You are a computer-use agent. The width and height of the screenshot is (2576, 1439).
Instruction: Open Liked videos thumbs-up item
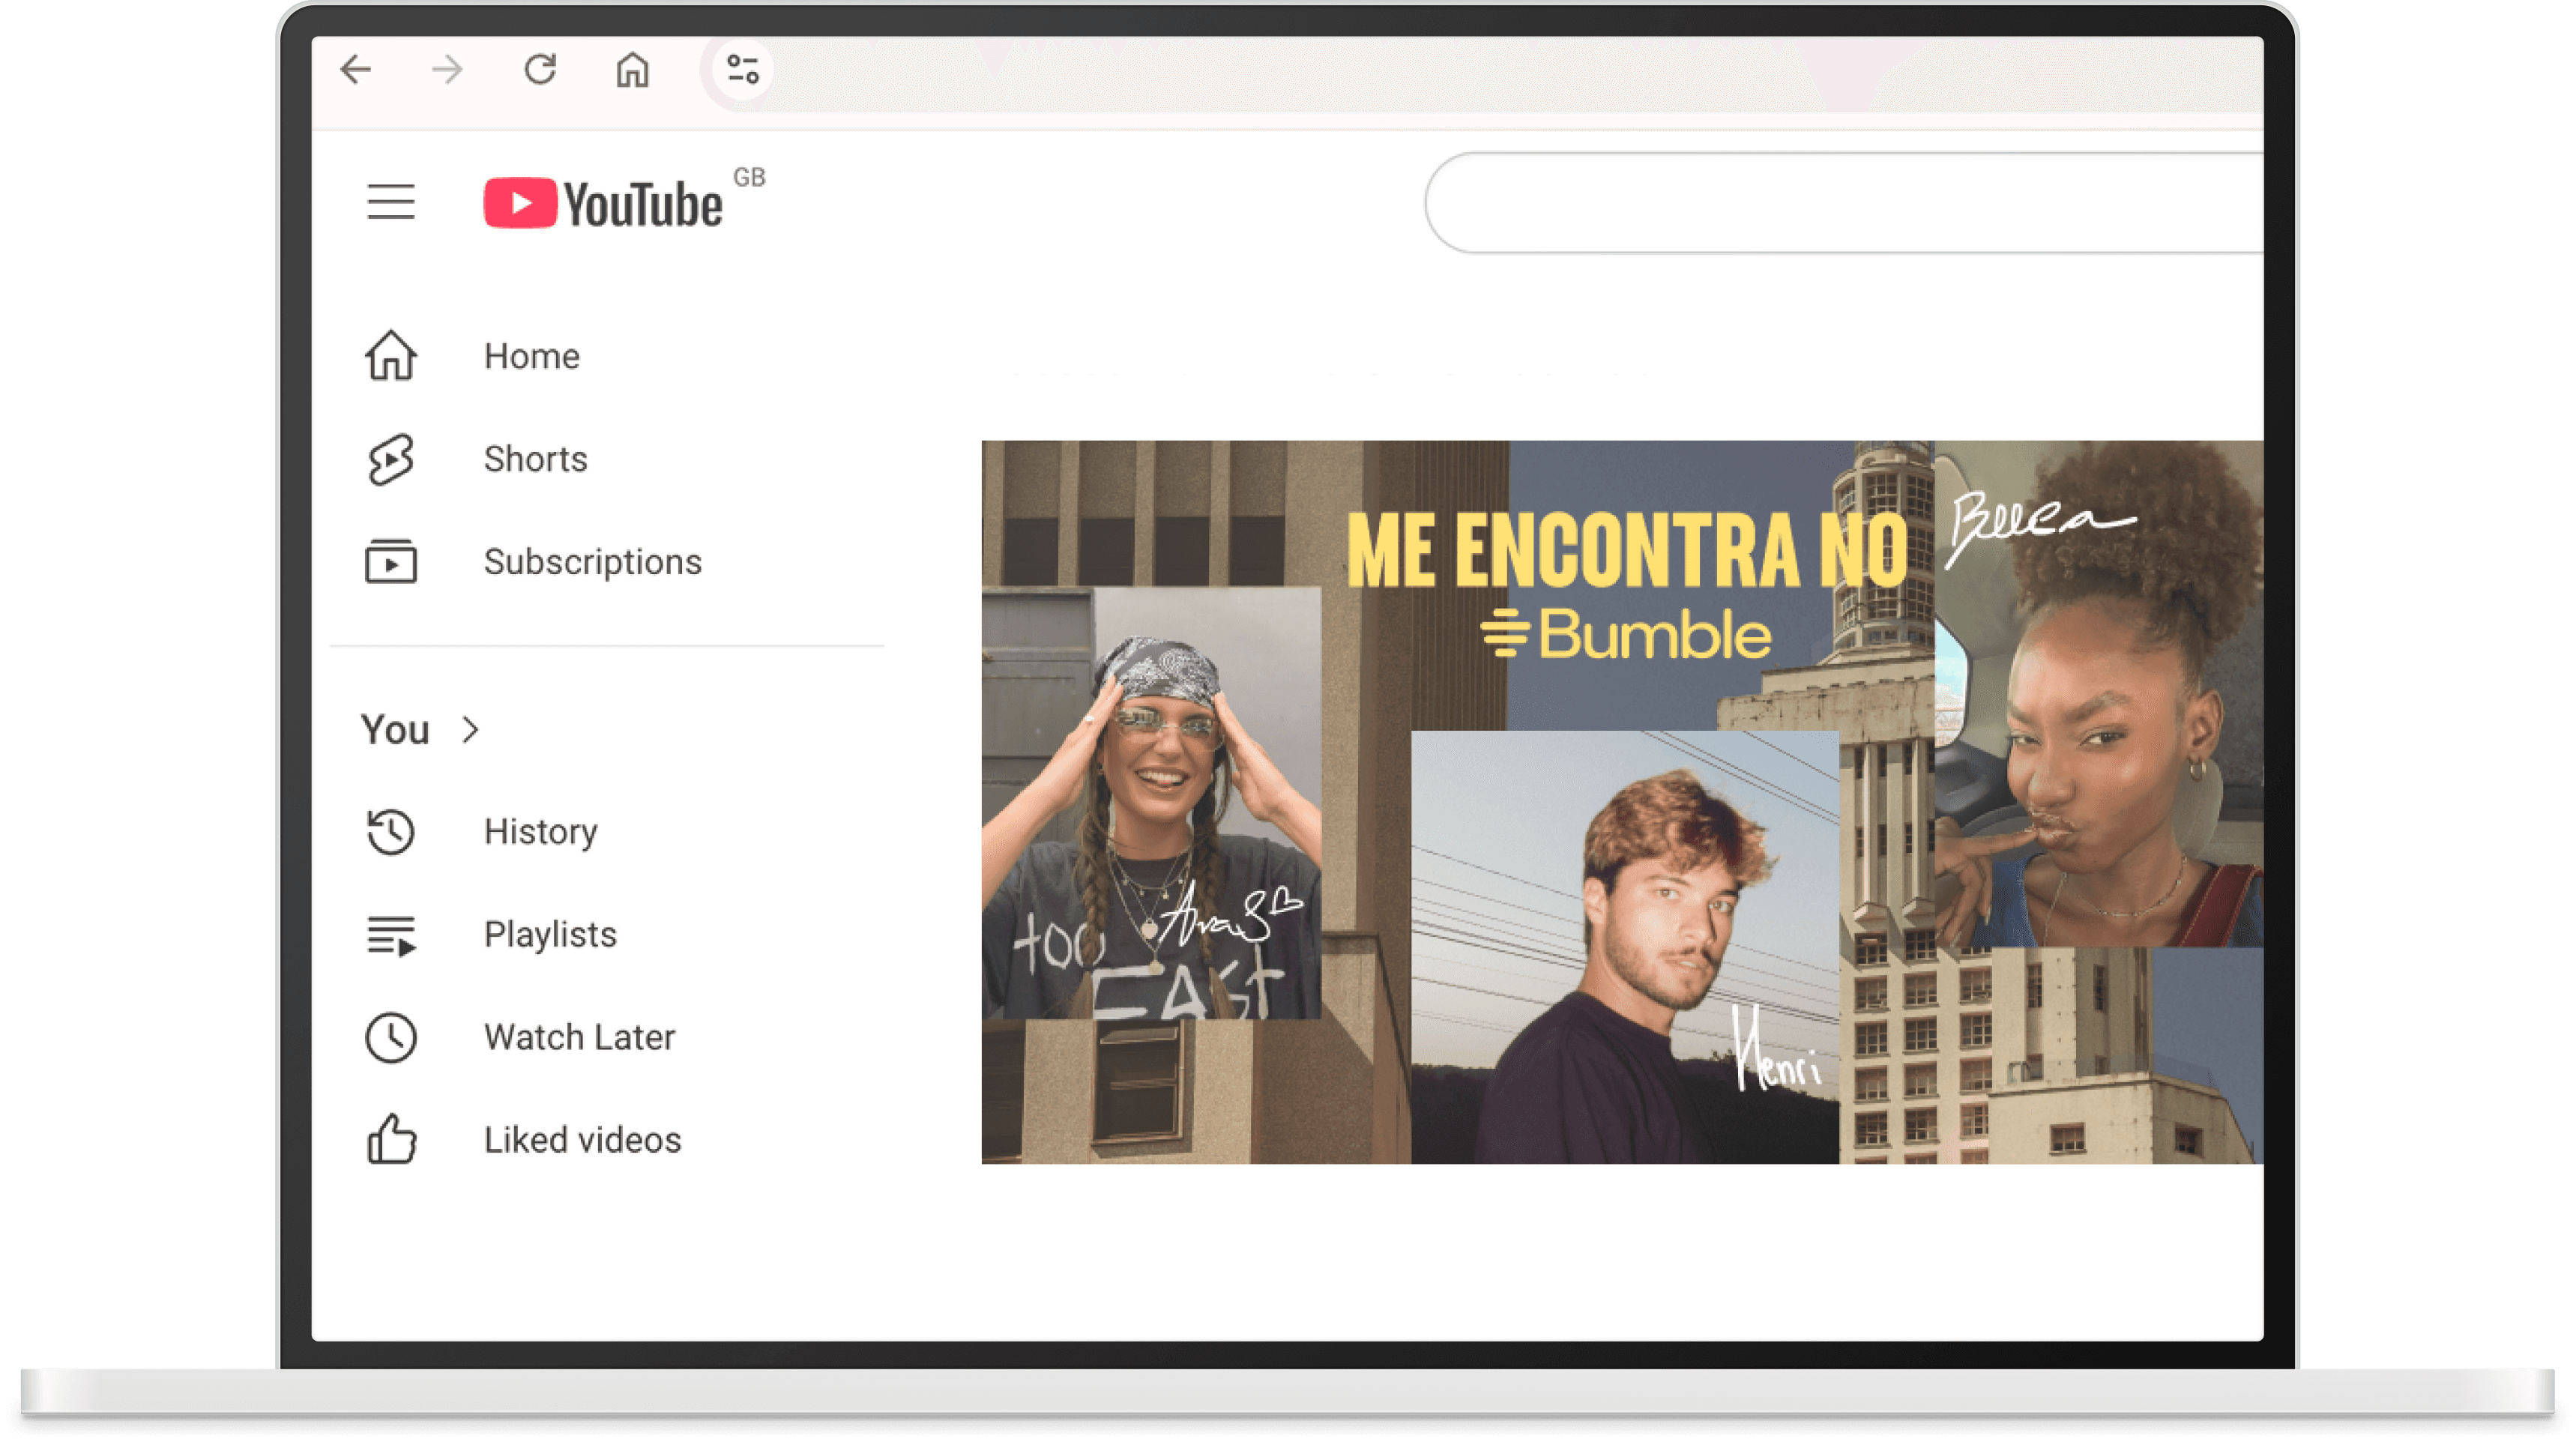click(x=582, y=1140)
